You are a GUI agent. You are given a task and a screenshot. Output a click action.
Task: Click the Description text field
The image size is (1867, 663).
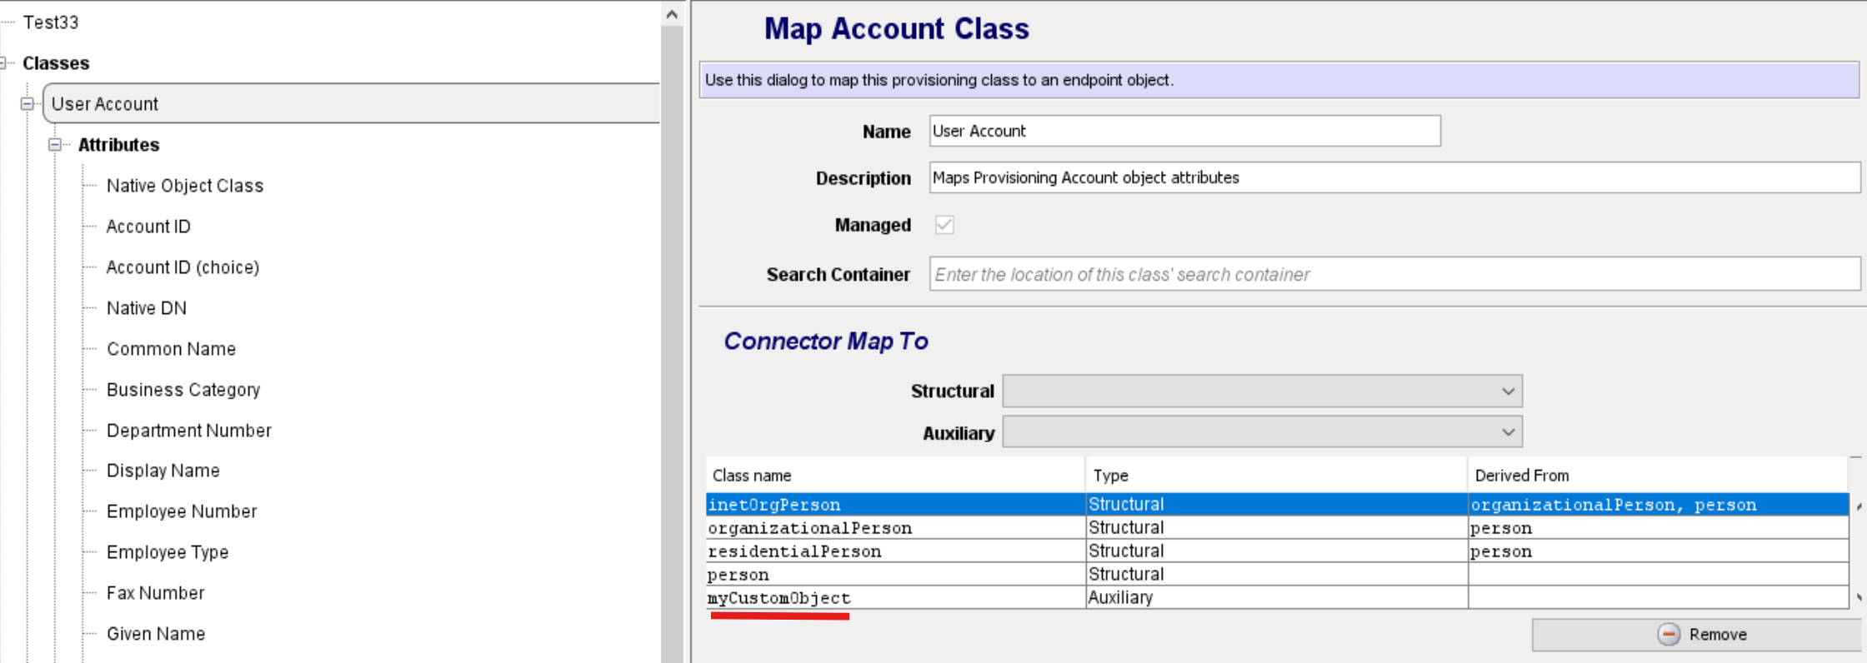tap(1394, 178)
